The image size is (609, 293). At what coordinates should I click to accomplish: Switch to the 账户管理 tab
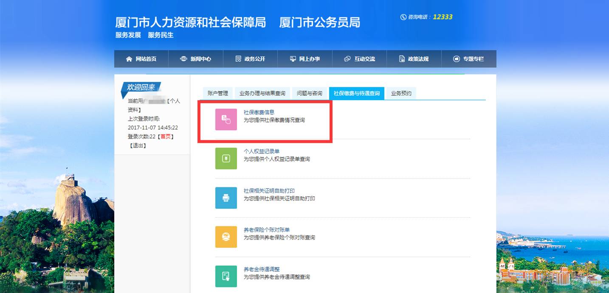218,93
